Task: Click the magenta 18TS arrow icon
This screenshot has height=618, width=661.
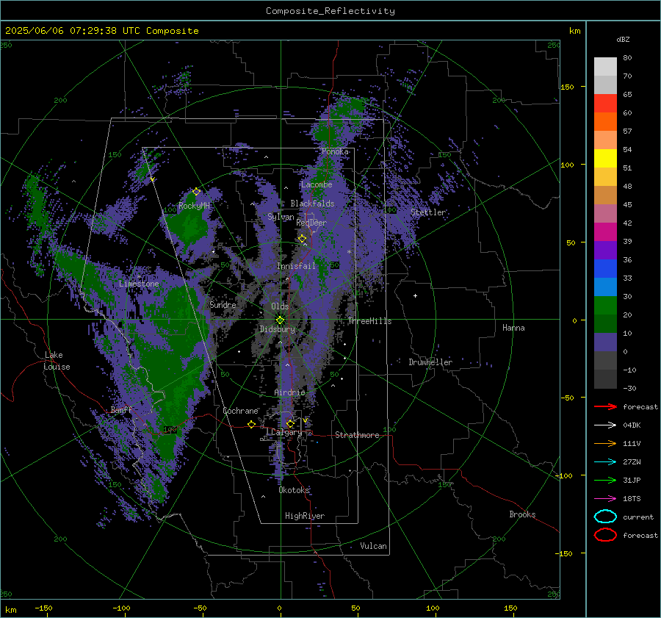Action: point(605,499)
